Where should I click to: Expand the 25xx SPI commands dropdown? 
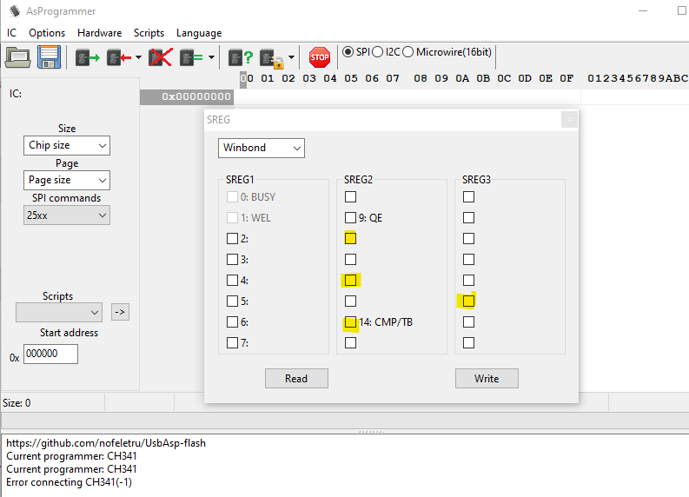(67, 215)
